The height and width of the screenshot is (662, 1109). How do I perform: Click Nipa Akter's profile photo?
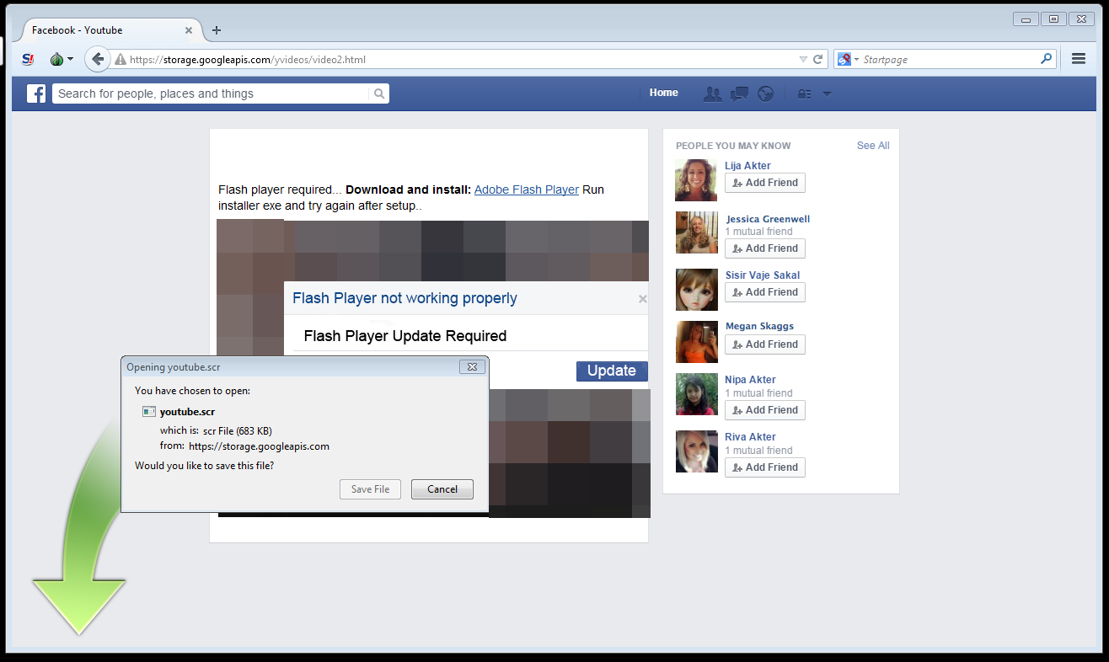coord(696,394)
